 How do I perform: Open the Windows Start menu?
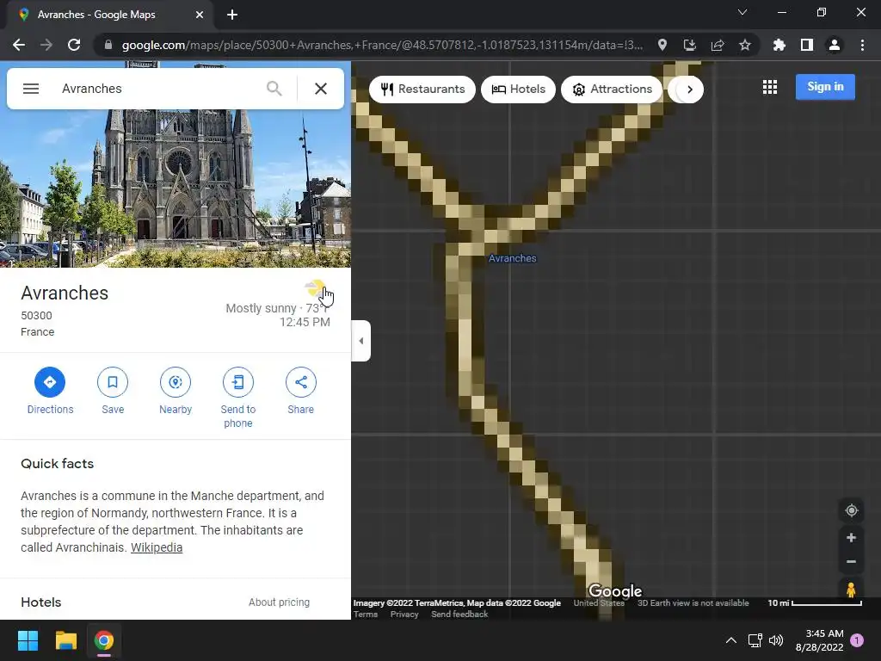tap(28, 640)
